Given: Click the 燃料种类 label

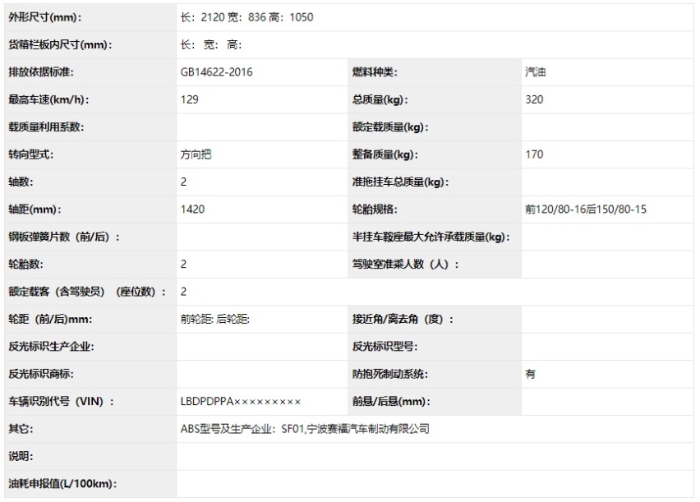Looking at the screenshot, I should (375, 72).
